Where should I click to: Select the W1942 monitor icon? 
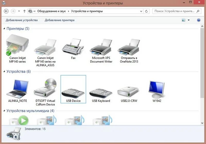pyautogui.click(x=157, y=90)
